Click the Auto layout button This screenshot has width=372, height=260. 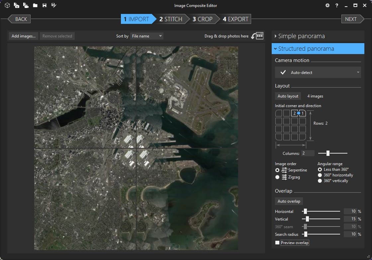click(288, 96)
